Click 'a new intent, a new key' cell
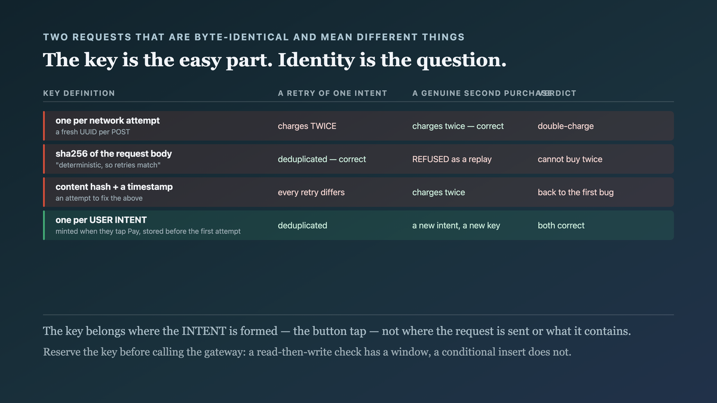717x403 pixels. (456, 226)
